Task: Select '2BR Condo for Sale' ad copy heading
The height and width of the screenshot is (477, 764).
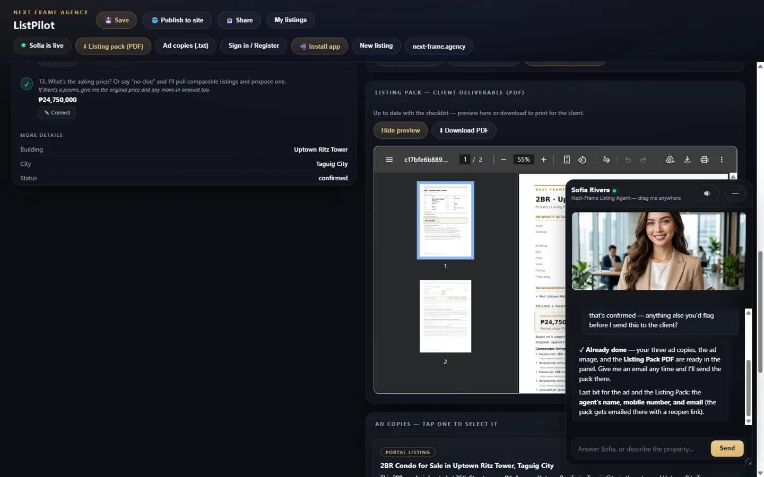Action: pos(467,465)
